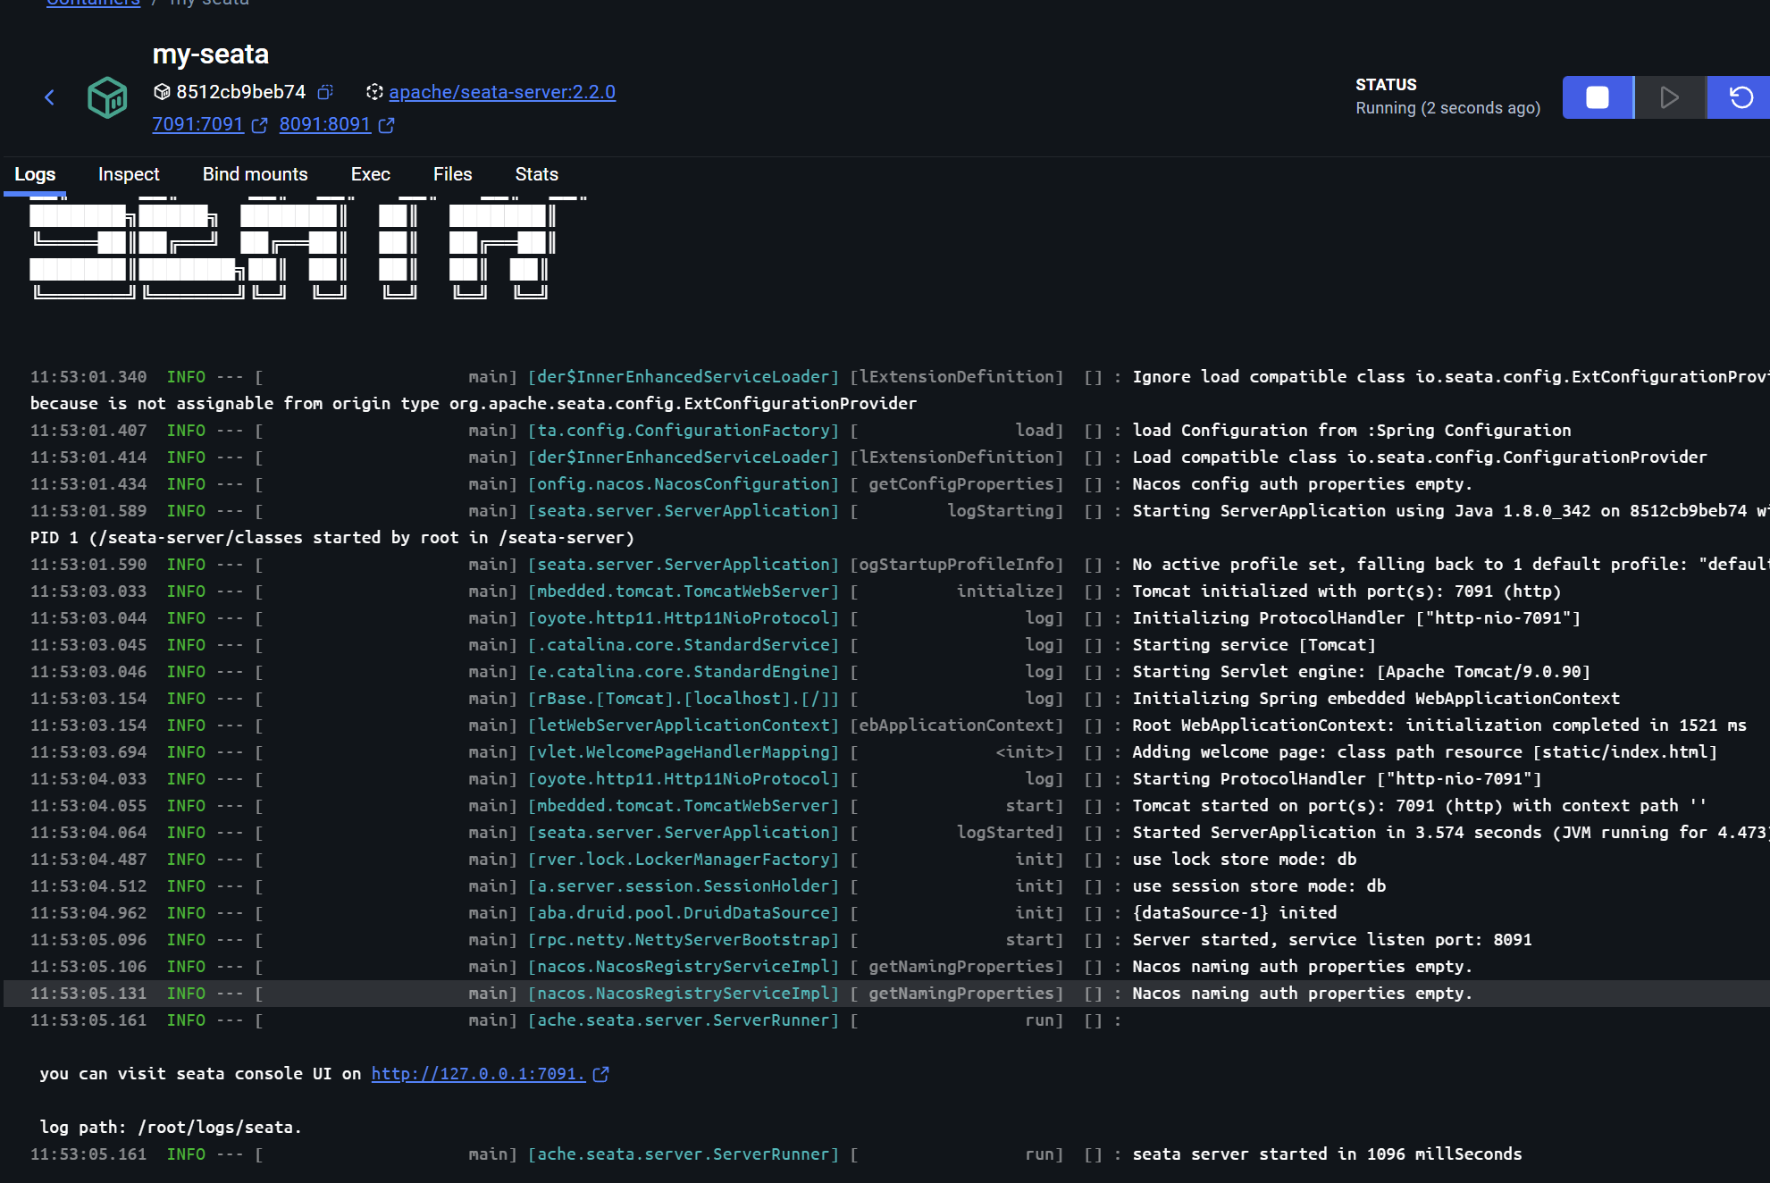
Task: Click the external link icon beside 7091:7091
Action: click(x=260, y=125)
